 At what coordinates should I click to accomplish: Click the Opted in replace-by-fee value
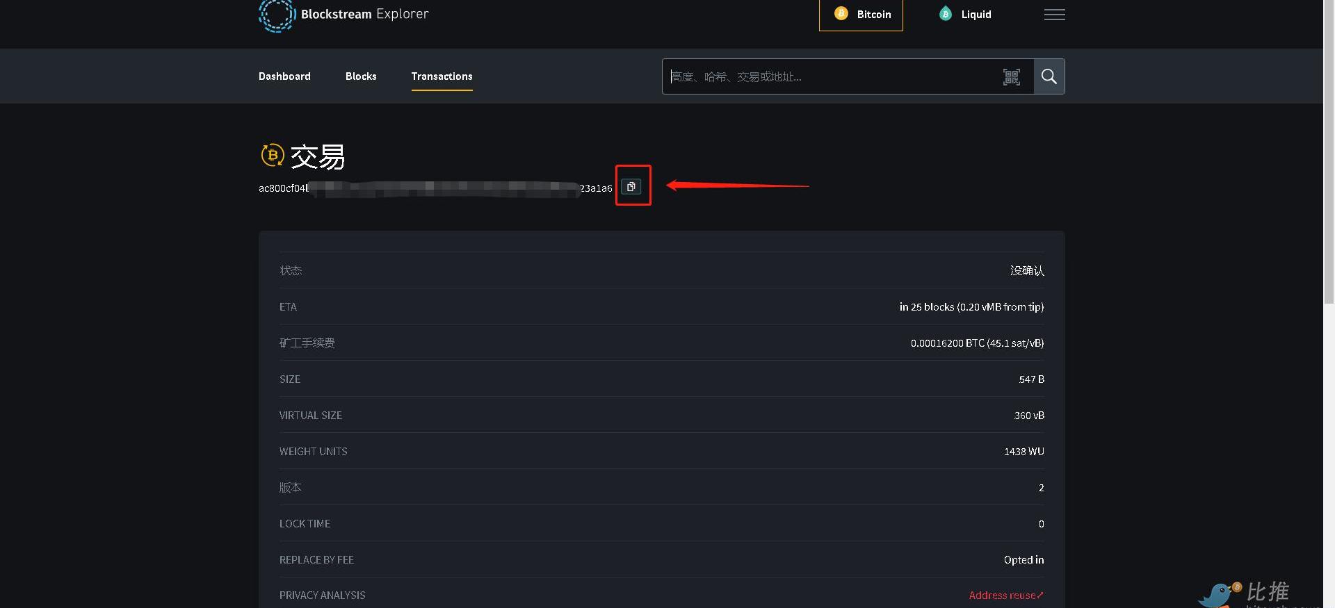(x=1023, y=560)
